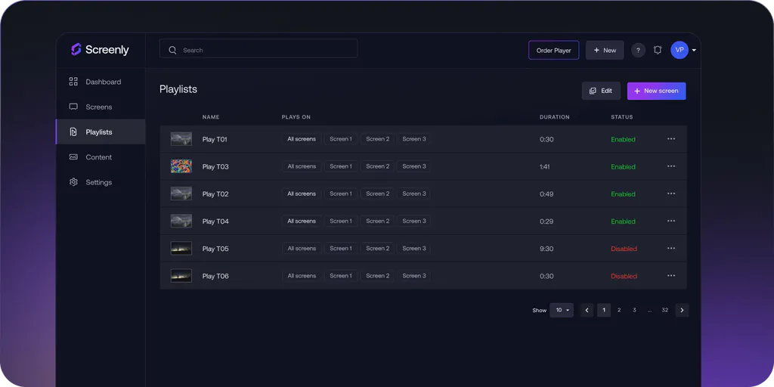Open the Content section in sidebar
Viewport: 774px width, 387px height.
(x=98, y=157)
